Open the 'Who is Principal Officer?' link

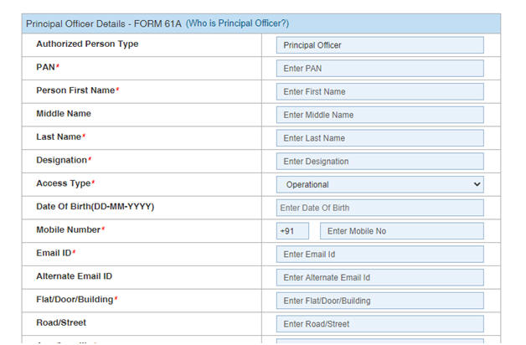click(x=237, y=23)
